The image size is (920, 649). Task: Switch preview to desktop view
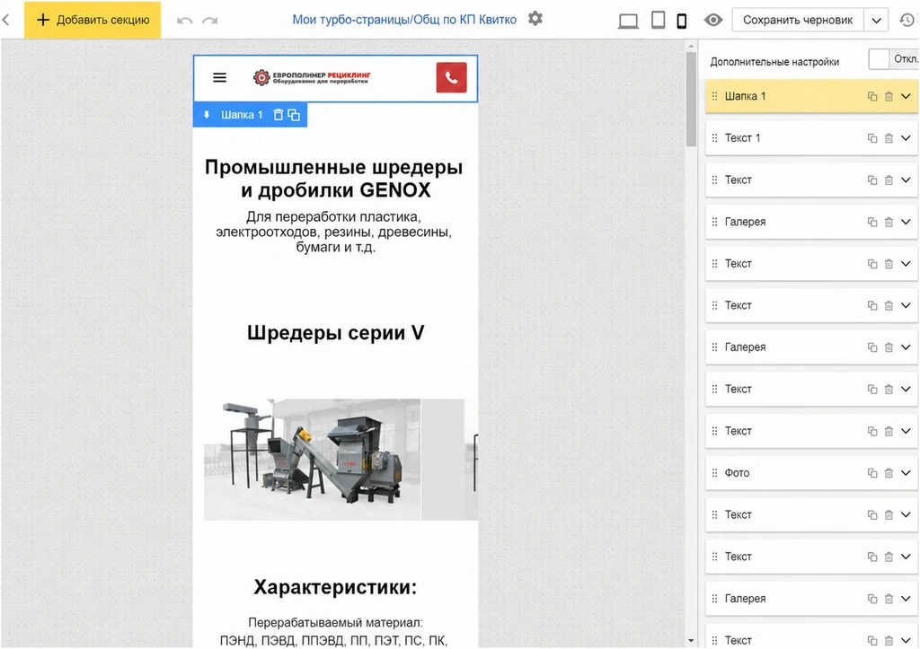(x=628, y=22)
